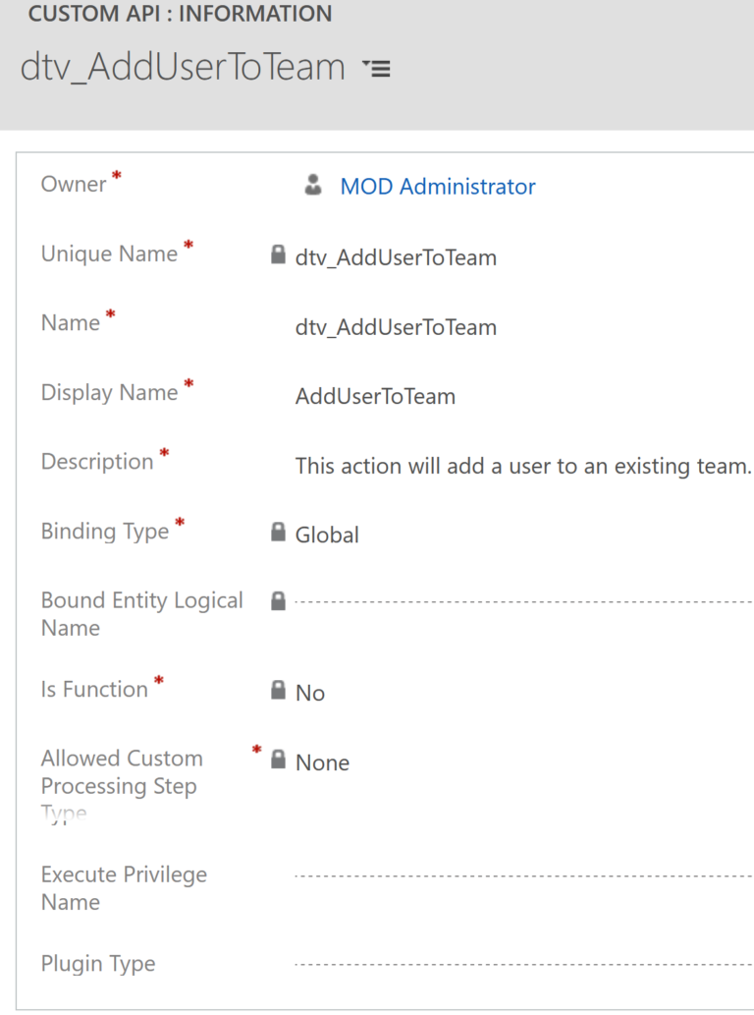Click the lock icon on Binding Type
This screenshot has width=754, height=1015.
279,533
